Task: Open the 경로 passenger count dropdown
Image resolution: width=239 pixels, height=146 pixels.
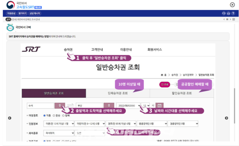Action: 121,124
